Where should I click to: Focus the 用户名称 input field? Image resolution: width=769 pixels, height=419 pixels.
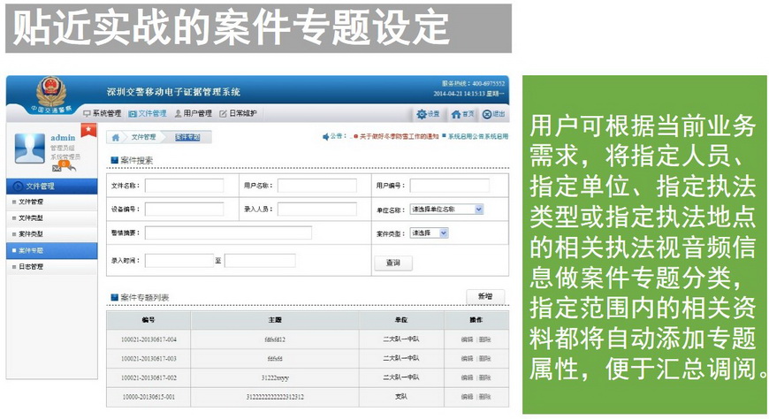click(316, 186)
